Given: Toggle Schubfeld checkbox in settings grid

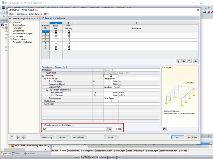Looking at the screenshot, I should tap(111, 76).
